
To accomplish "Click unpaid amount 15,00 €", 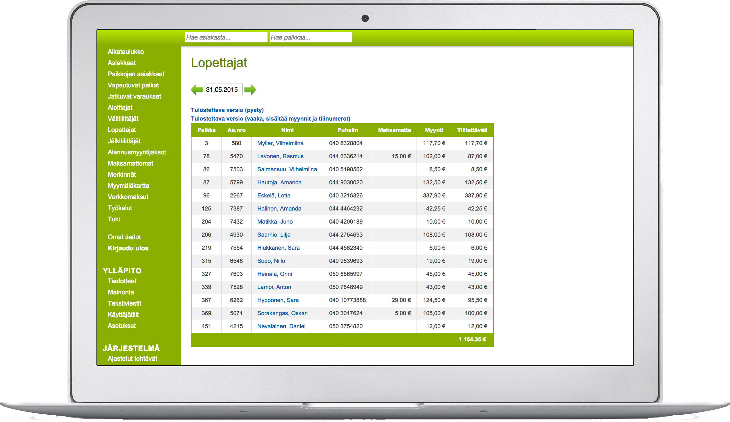I will (x=401, y=156).
